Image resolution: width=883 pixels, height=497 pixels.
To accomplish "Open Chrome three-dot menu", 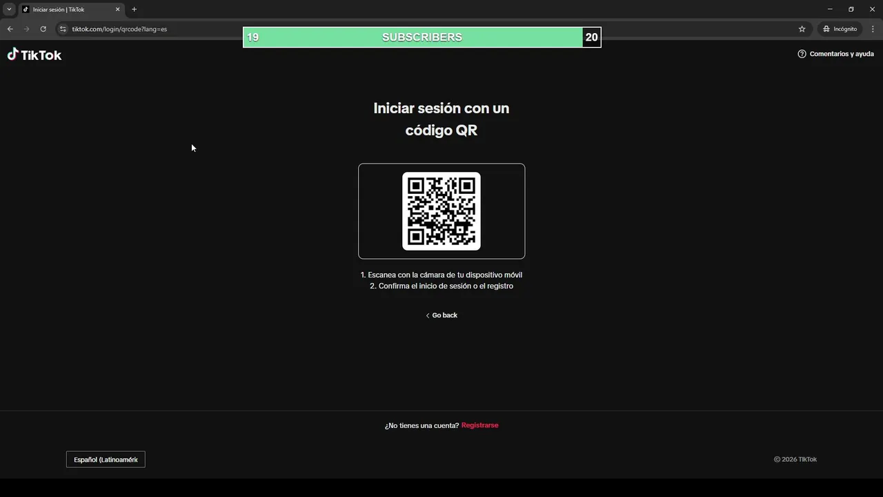I will [x=873, y=29].
